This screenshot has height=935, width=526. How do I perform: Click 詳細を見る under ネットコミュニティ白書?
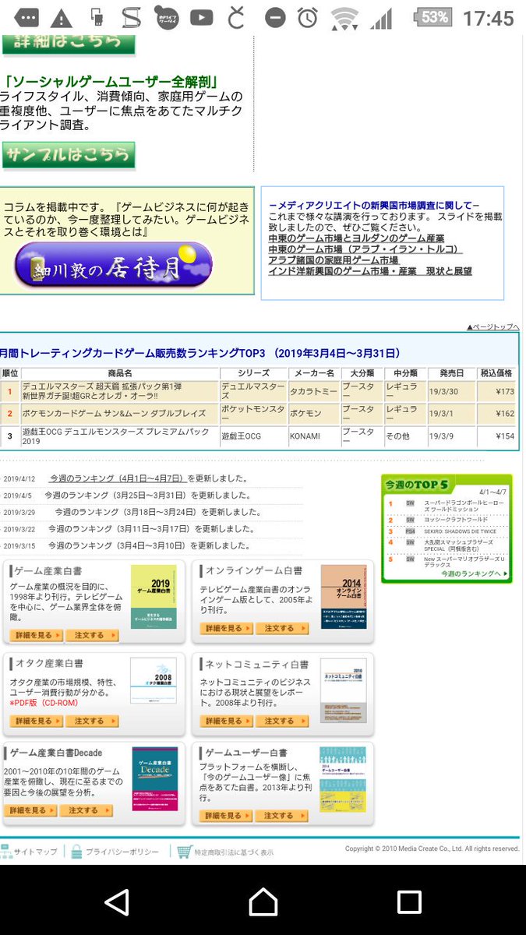point(226,722)
